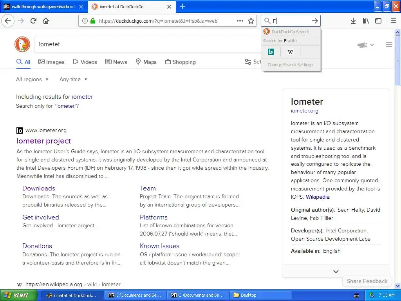Open a new tab with plus button
This screenshot has width=401, height=301.
pyautogui.click(x=182, y=6)
